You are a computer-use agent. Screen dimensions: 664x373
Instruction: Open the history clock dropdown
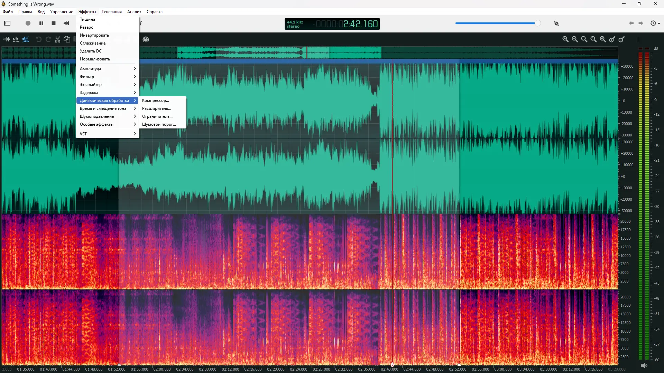pos(655,23)
